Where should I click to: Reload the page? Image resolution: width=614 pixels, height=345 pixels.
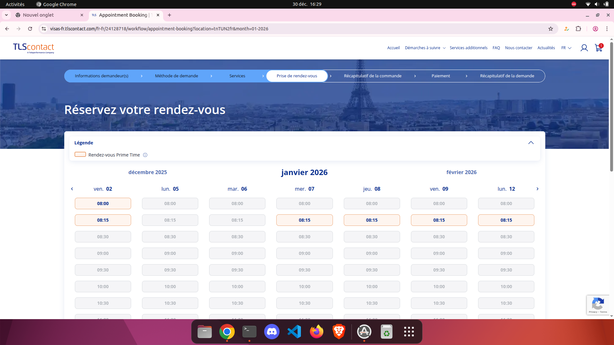tap(30, 29)
